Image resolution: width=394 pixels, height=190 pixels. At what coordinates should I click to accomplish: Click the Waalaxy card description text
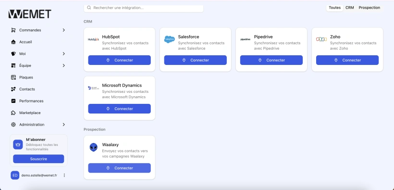(x=125, y=153)
